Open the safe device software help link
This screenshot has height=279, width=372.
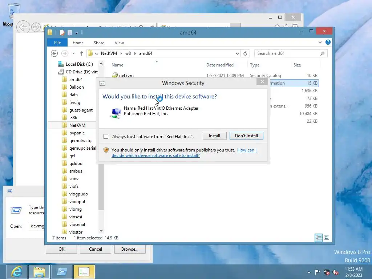[x=184, y=153]
